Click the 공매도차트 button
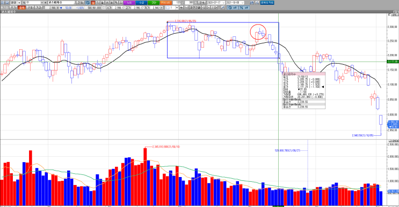 267,3
